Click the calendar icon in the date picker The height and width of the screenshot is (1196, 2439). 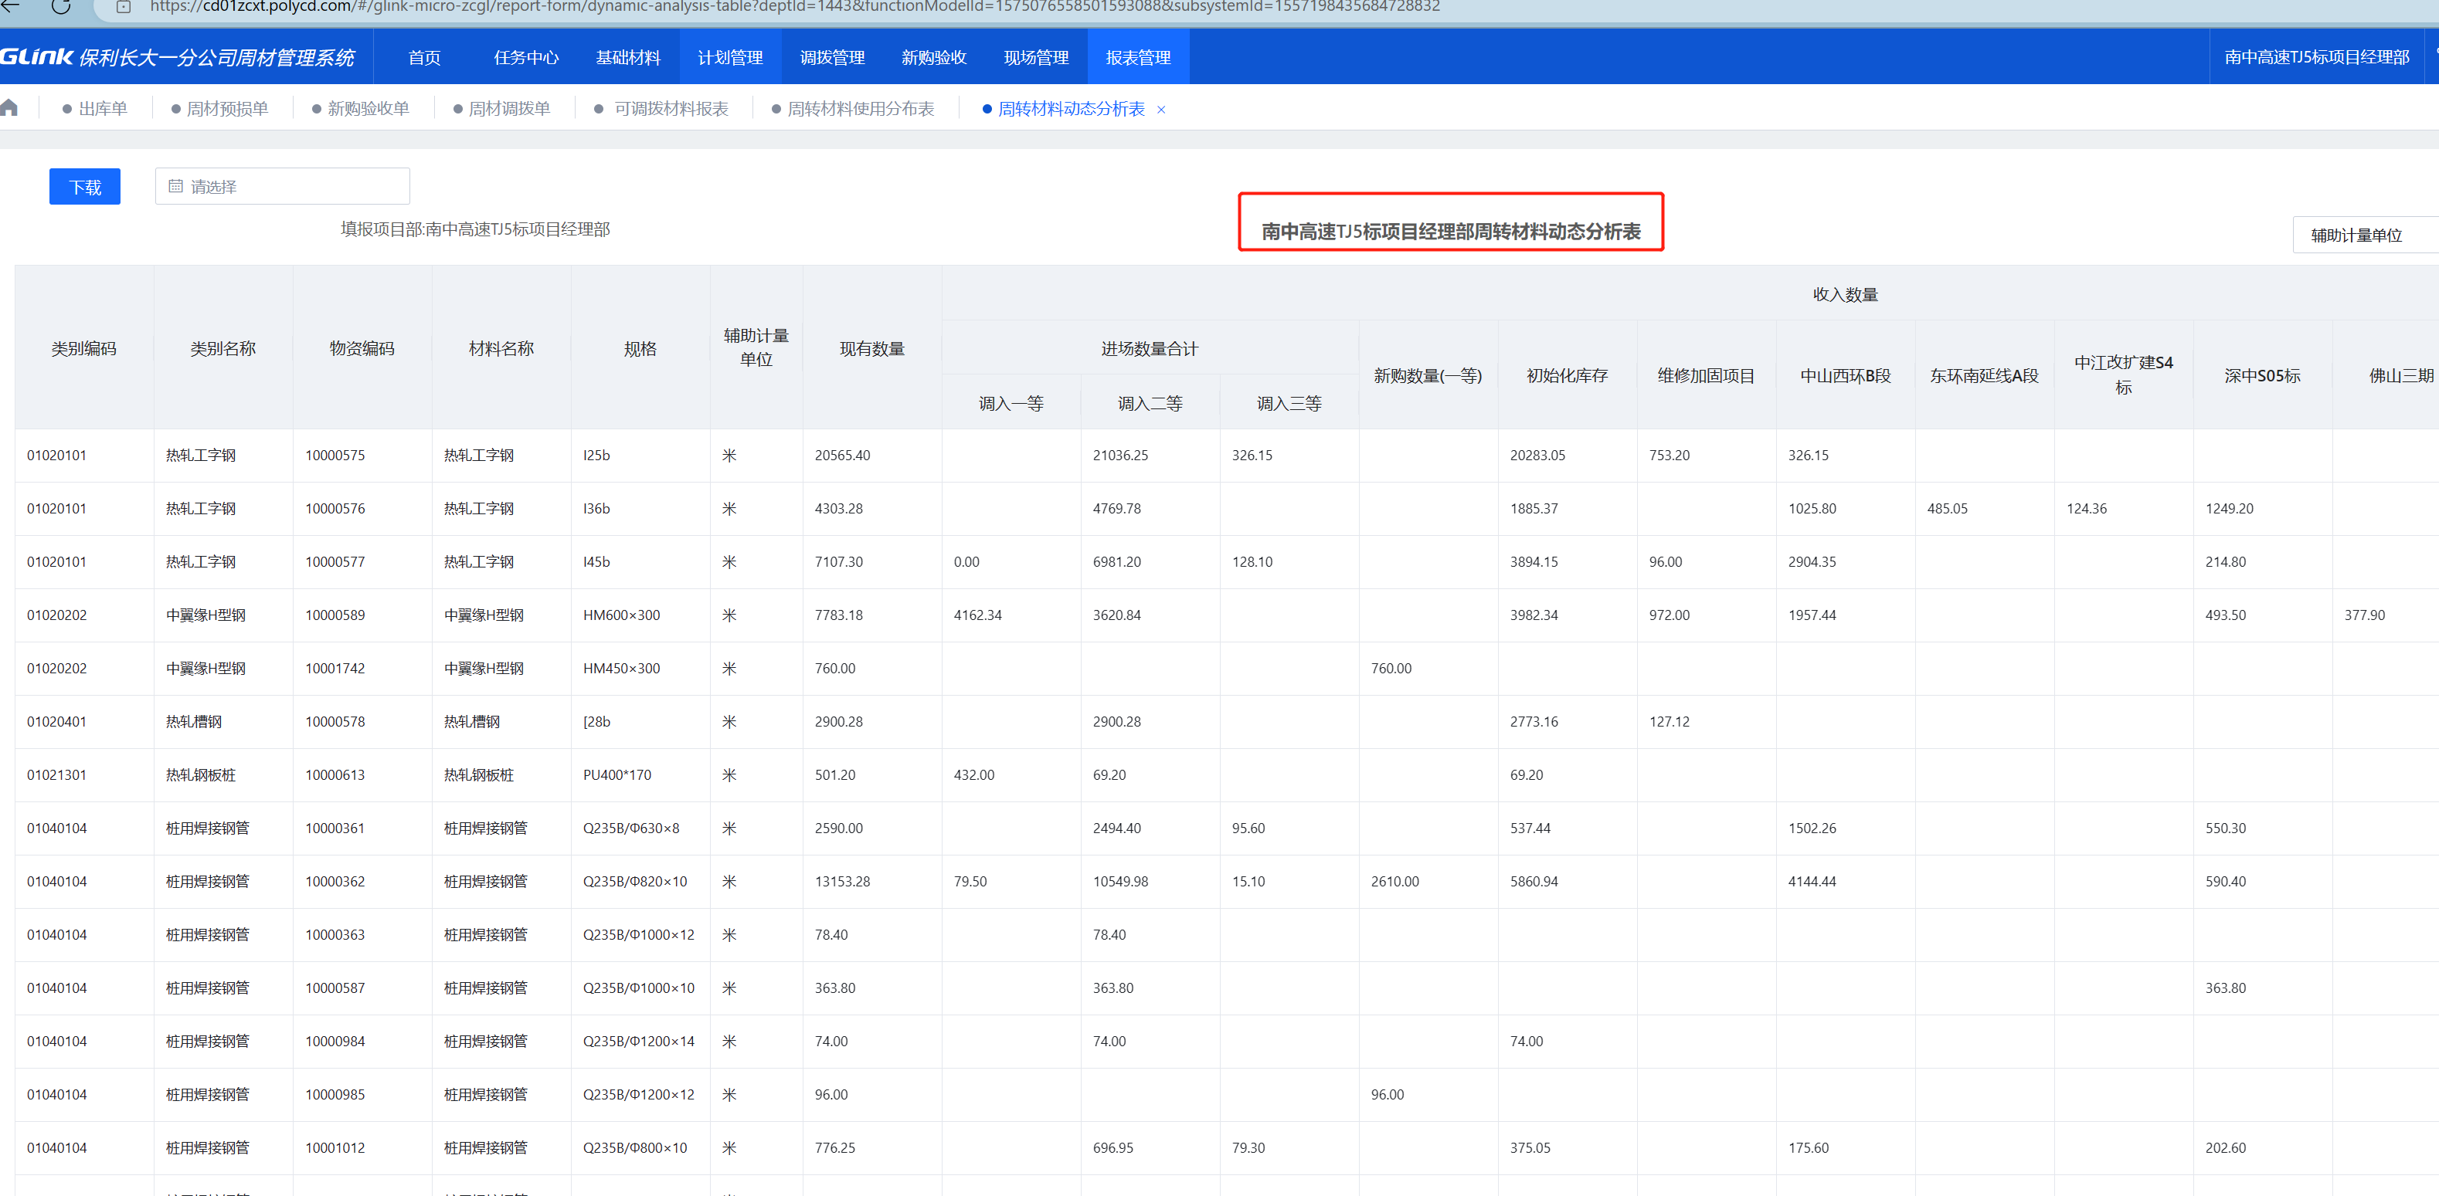[x=175, y=186]
